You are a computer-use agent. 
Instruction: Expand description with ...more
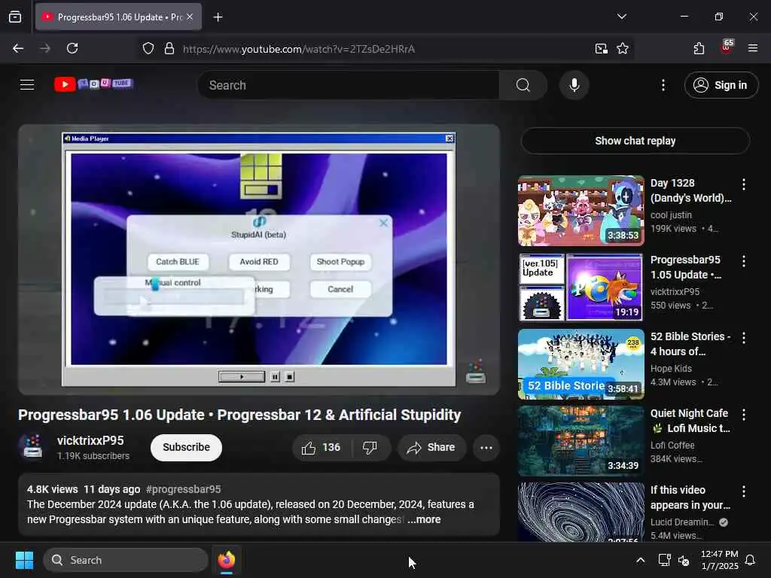tap(424, 519)
